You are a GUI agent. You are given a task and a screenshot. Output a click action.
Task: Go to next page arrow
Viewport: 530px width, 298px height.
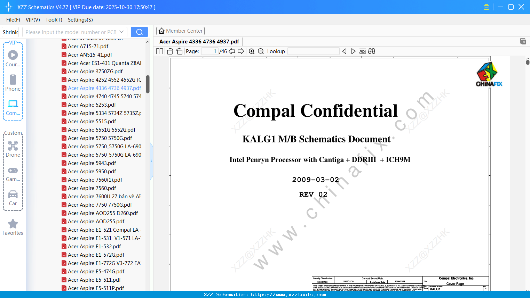(241, 51)
